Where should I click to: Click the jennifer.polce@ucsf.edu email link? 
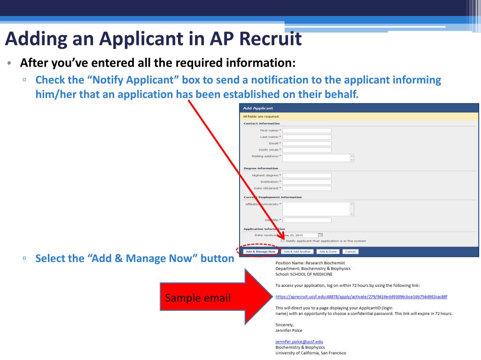[299, 342]
